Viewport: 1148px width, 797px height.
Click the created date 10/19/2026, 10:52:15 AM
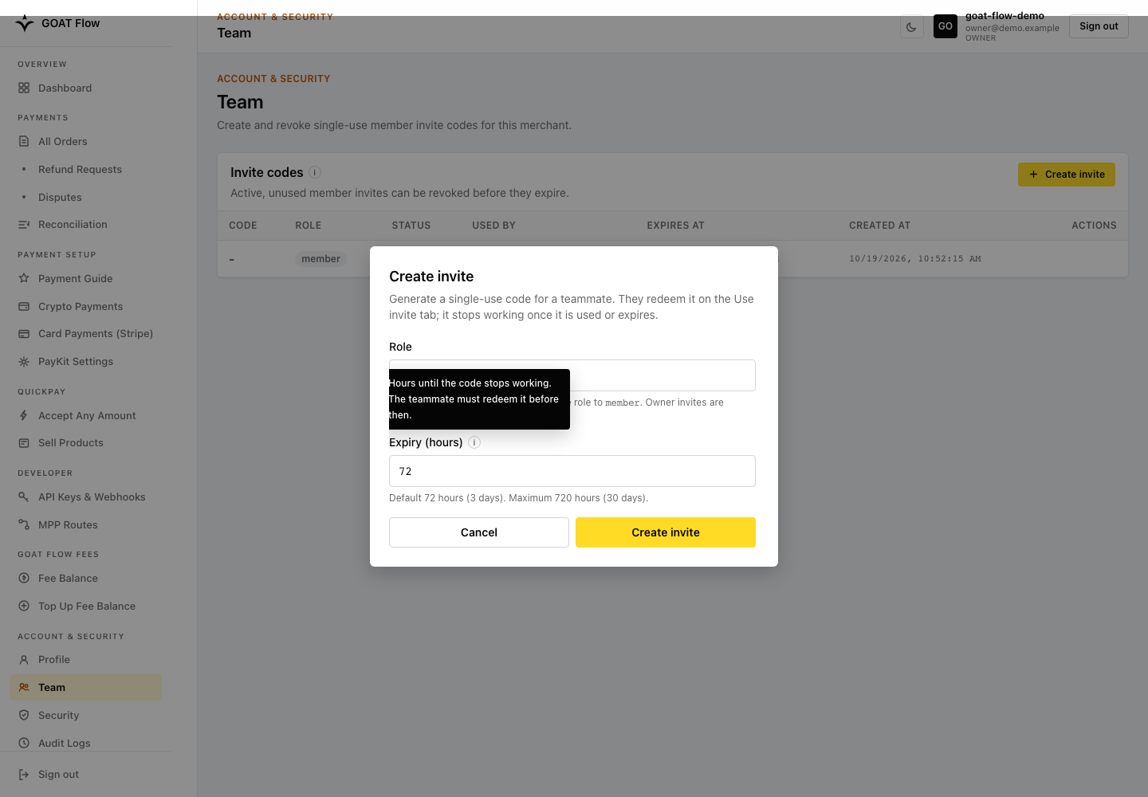point(915,259)
